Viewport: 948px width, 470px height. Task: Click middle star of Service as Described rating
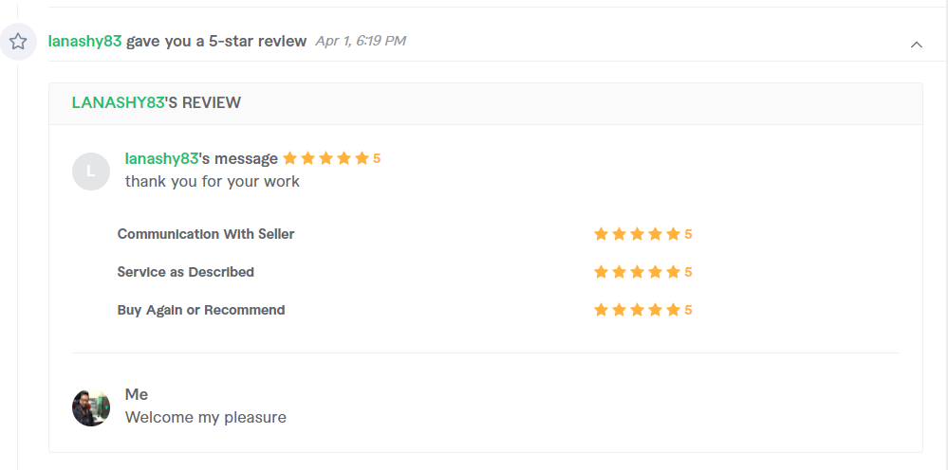click(x=638, y=272)
